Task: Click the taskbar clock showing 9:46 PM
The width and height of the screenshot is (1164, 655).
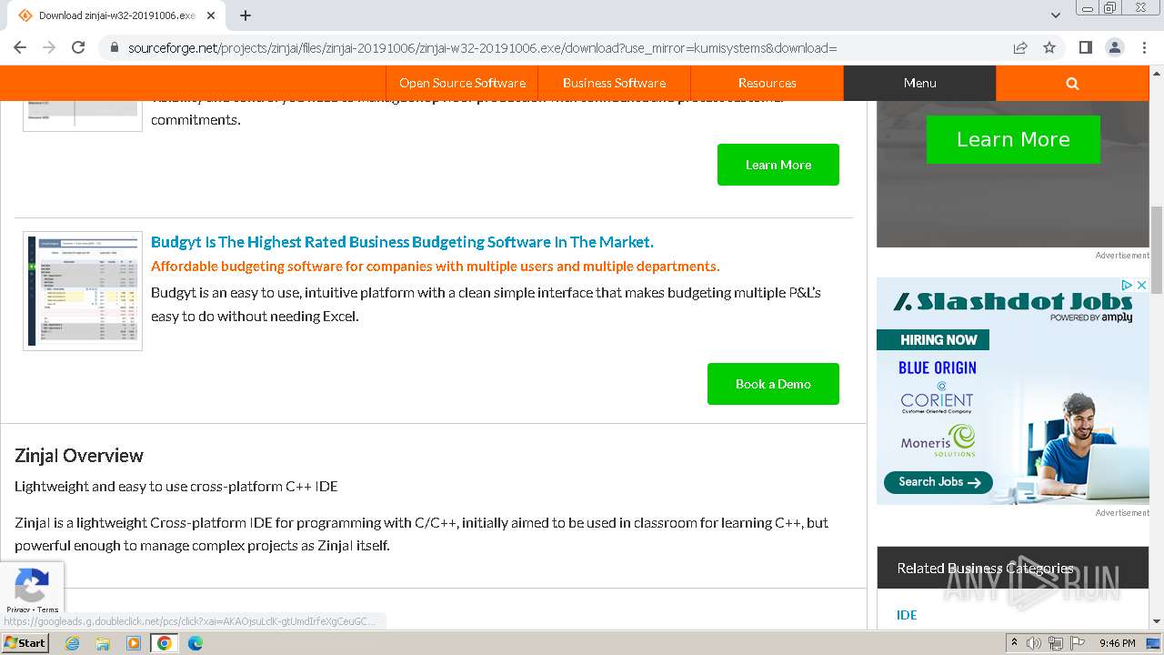Action: (1118, 643)
